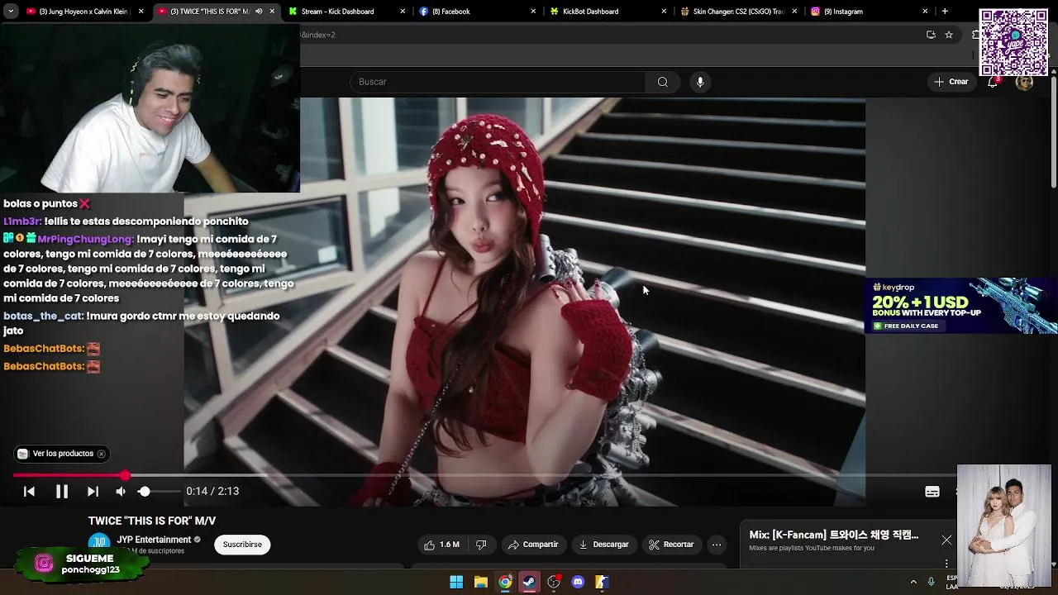1058x595 pixels.
Task: Click the search magnifier icon
Action: (x=662, y=82)
